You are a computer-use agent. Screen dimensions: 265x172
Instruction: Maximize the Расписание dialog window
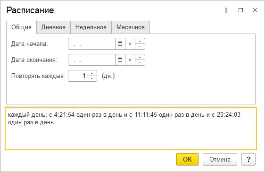click(240, 10)
